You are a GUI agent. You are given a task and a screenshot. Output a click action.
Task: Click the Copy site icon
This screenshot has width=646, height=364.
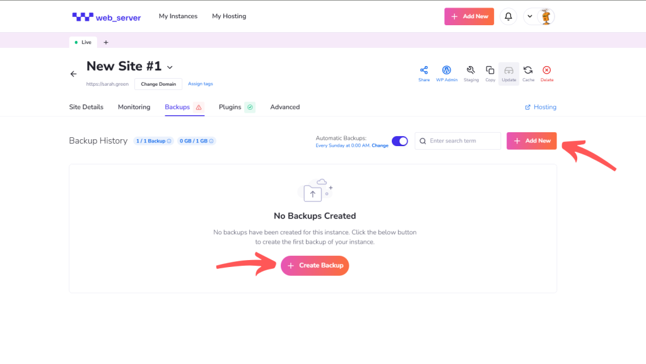click(490, 71)
